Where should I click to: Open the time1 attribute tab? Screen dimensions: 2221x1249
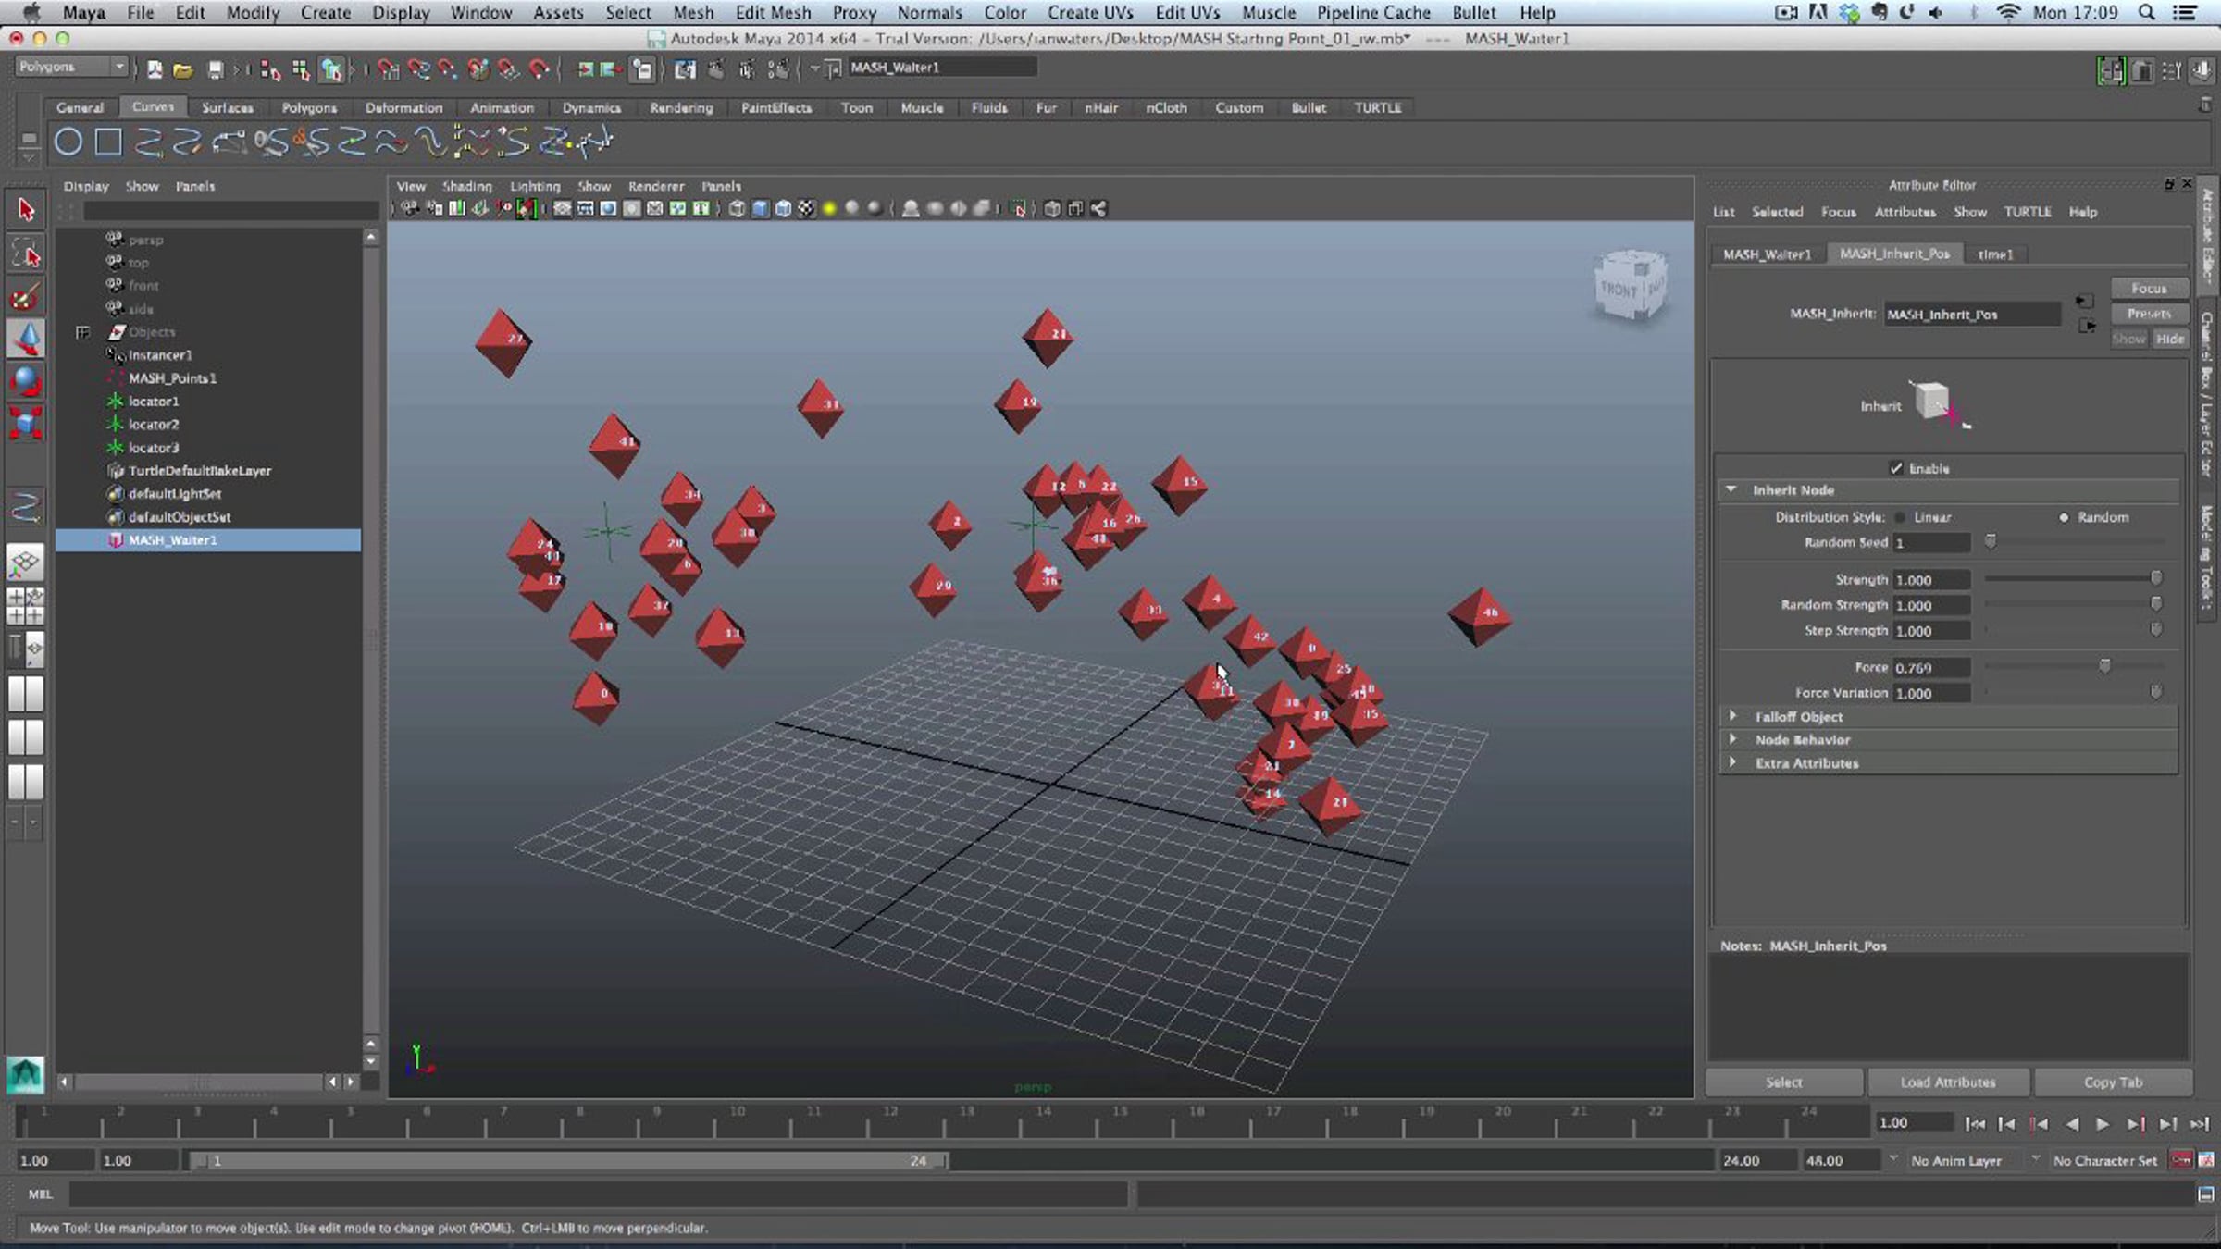(x=1995, y=254)
